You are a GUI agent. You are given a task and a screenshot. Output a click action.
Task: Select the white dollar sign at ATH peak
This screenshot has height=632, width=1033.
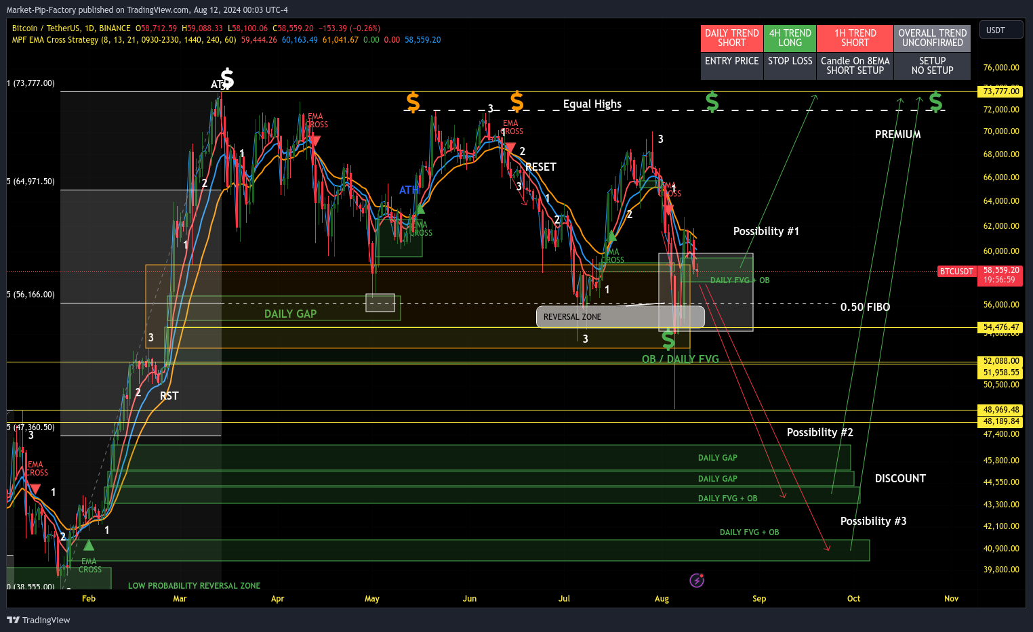228,79
